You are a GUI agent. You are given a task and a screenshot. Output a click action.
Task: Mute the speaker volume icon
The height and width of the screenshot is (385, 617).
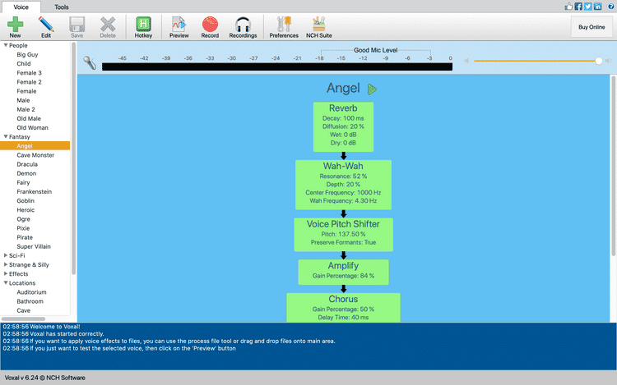466,61
